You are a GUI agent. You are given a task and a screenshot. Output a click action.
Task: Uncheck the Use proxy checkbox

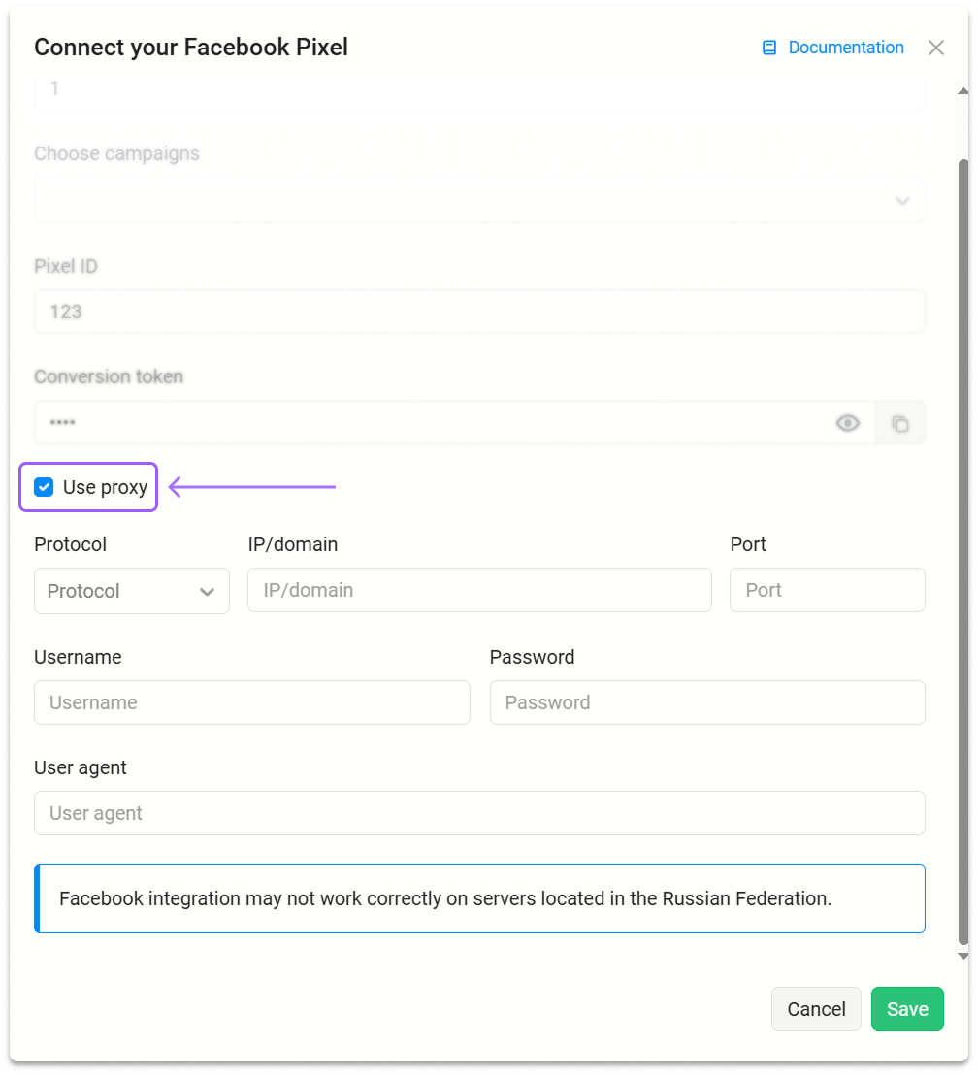click(x=44, y=487)
